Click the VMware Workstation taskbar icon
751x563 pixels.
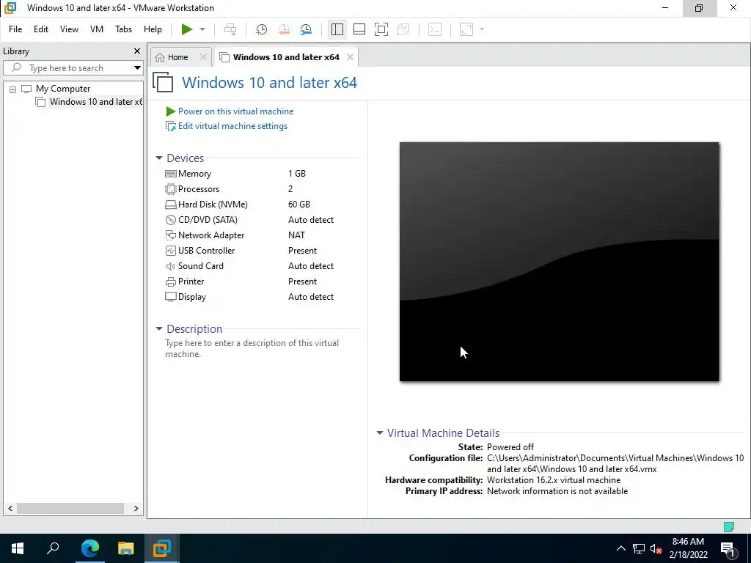162,548
